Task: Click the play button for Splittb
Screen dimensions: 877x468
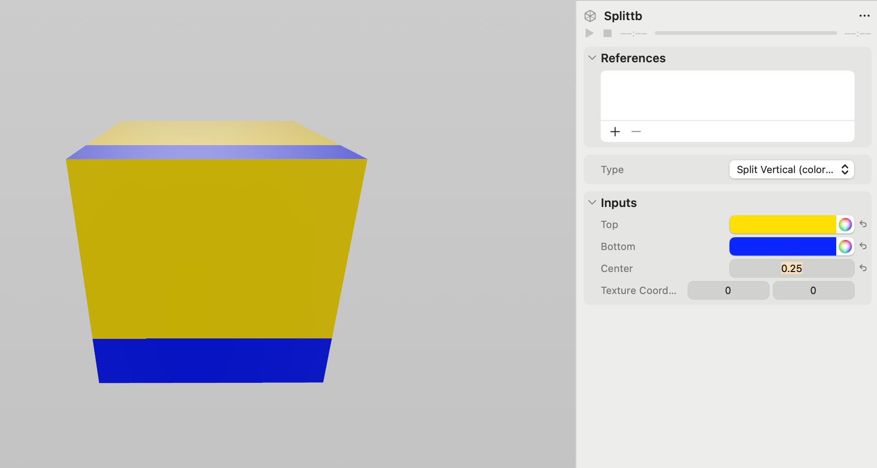Action: click(x=589, y=33)
